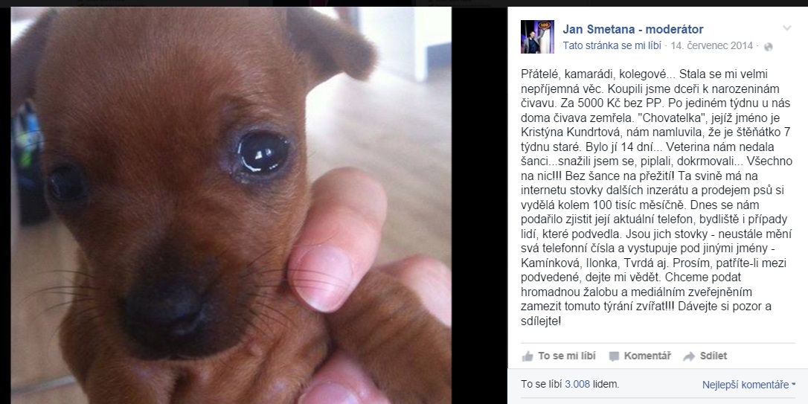The width and height of the screenshot is (808, 404).
Task: Toggle 'Tato stránka se mi líbí' page like
Action: [x=612, y=46]
